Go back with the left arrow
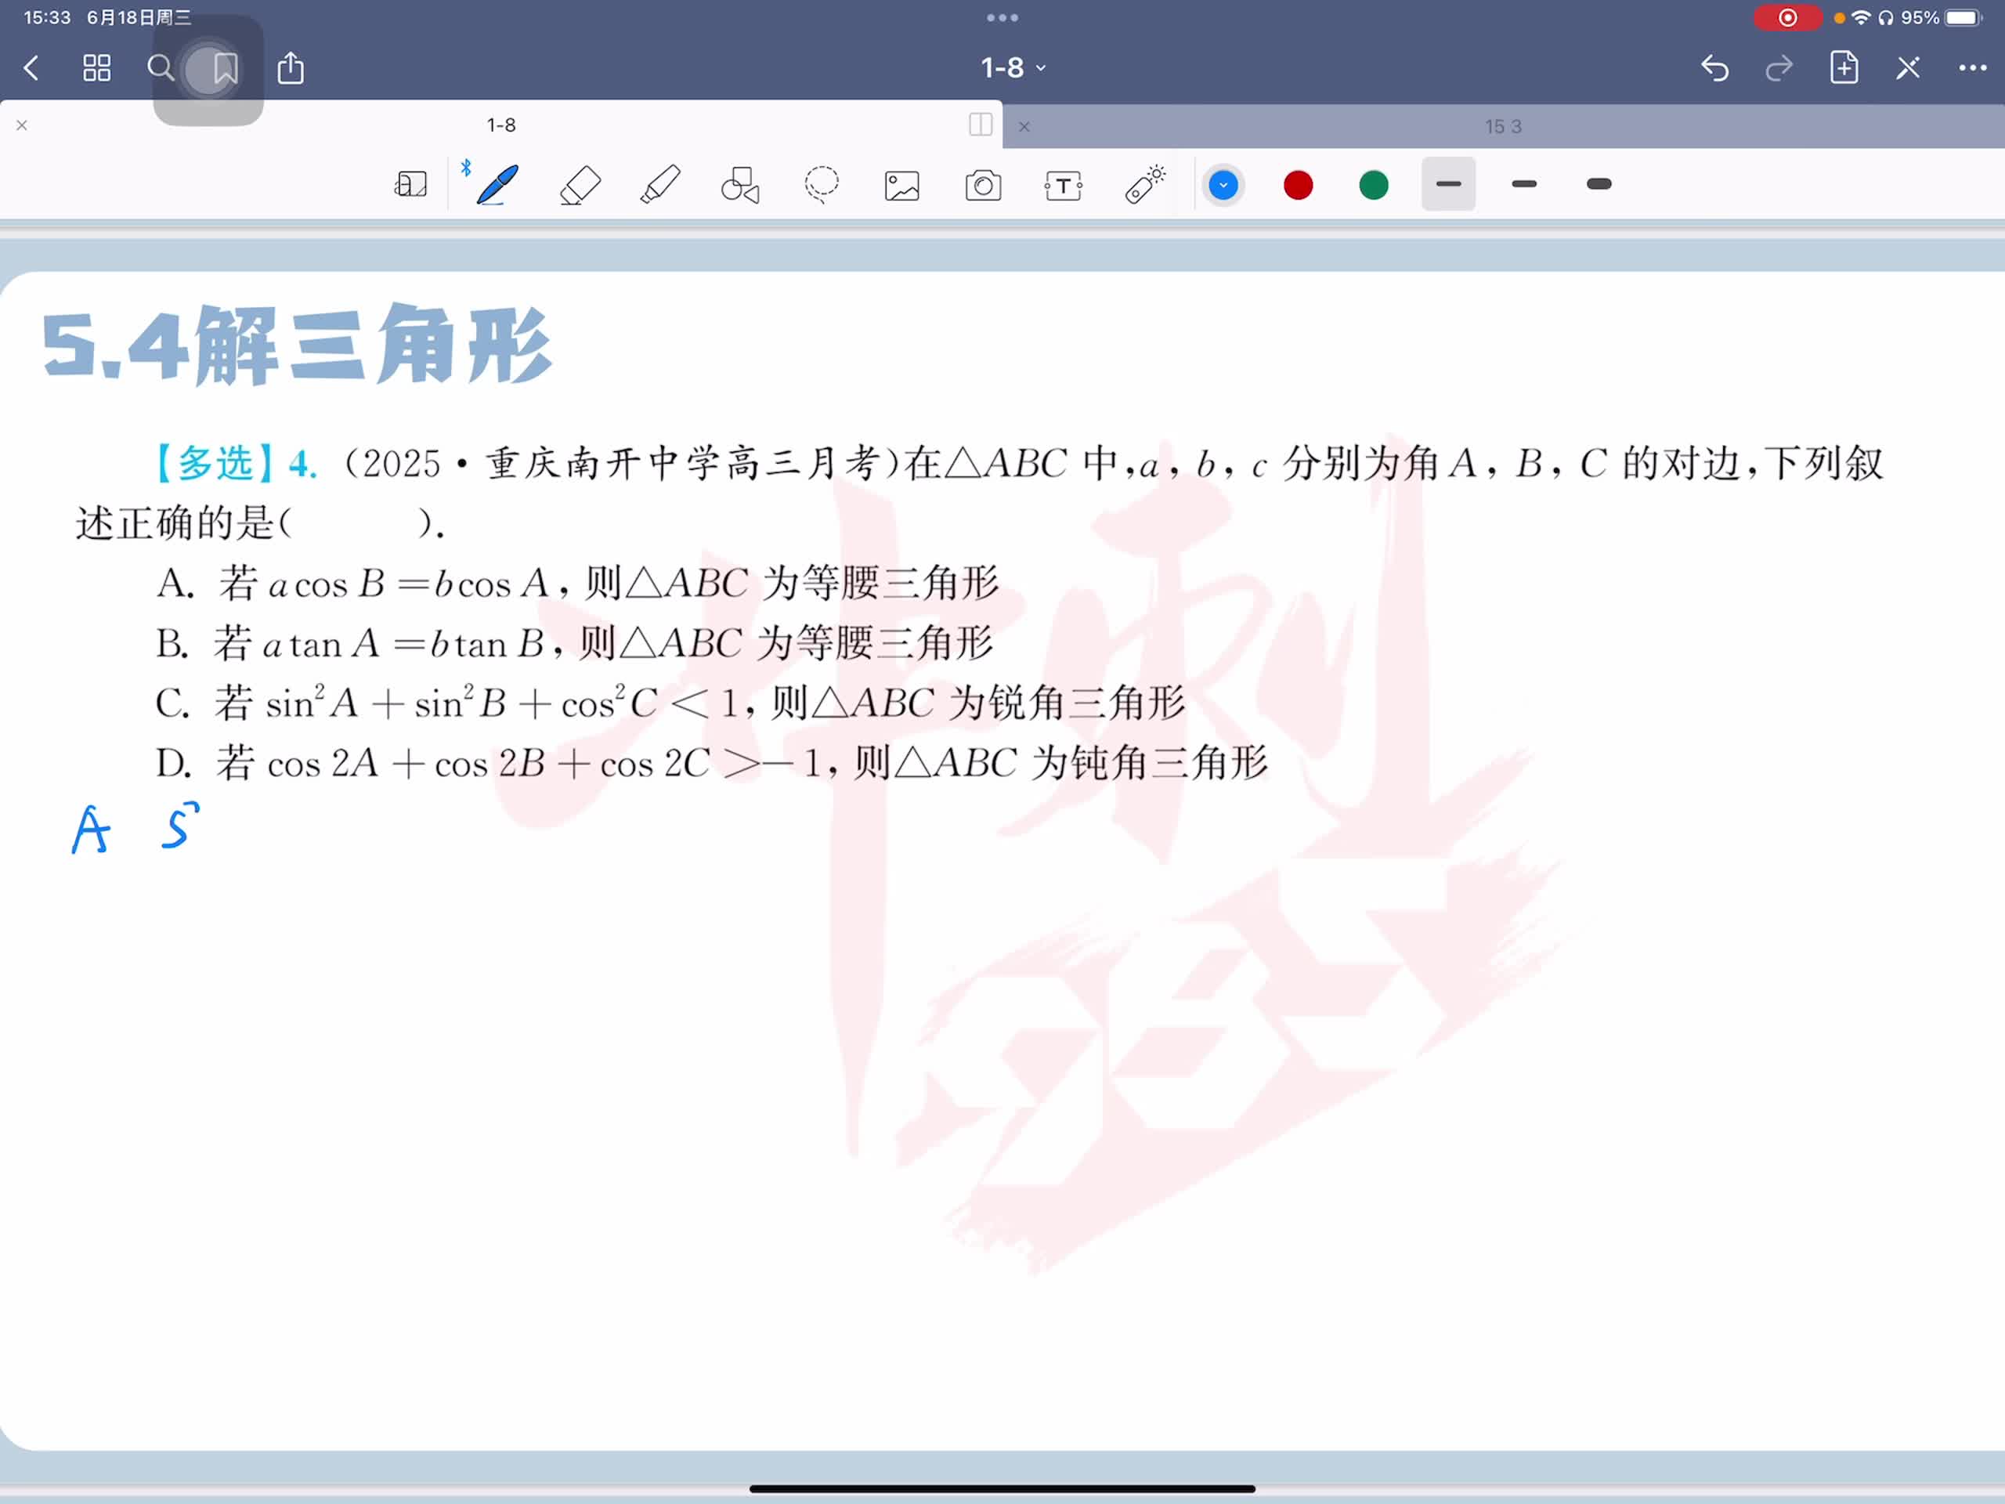Viewport: 2005px width, 1504px height. click(32, 68)
